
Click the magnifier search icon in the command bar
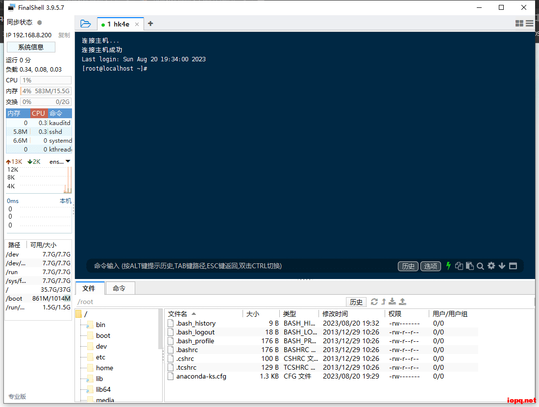pyautogui.click(x=480, y=266)
